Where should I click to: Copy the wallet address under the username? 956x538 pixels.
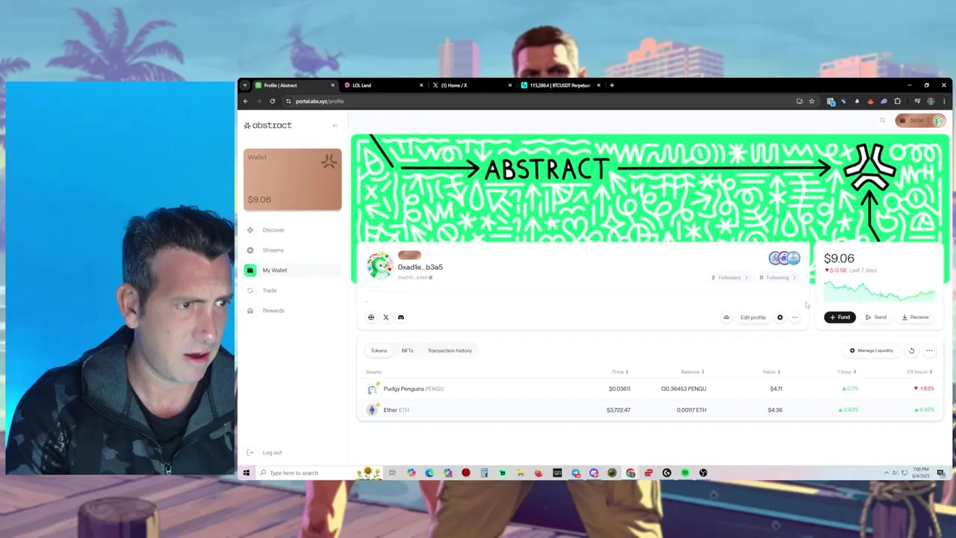click(x=431, y=277)
